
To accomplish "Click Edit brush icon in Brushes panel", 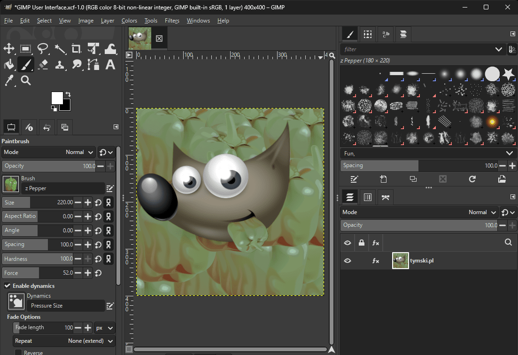I will coord(354,179).
